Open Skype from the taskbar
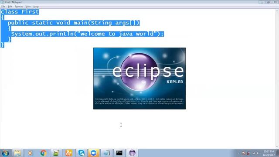Image resolution: width=279 pixels, height=157 pixels. 82,153
